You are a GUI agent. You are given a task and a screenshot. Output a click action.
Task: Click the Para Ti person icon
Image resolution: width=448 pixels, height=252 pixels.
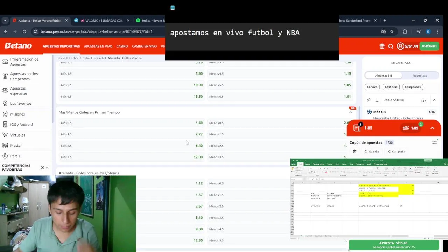click(5, 156)
